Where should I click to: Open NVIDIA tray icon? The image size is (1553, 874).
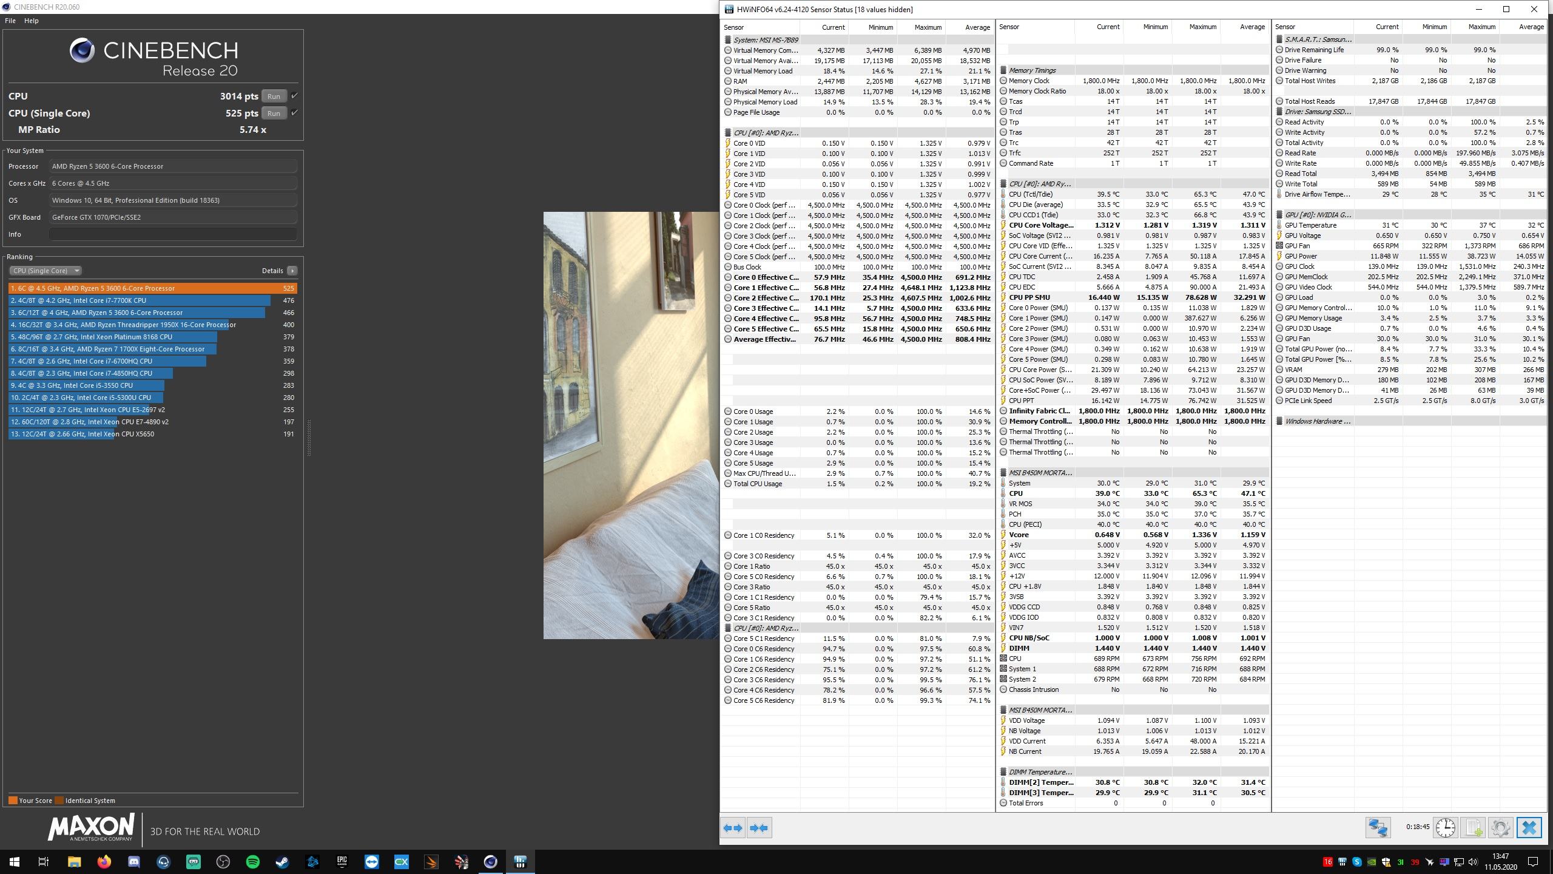click(1371, 862)
